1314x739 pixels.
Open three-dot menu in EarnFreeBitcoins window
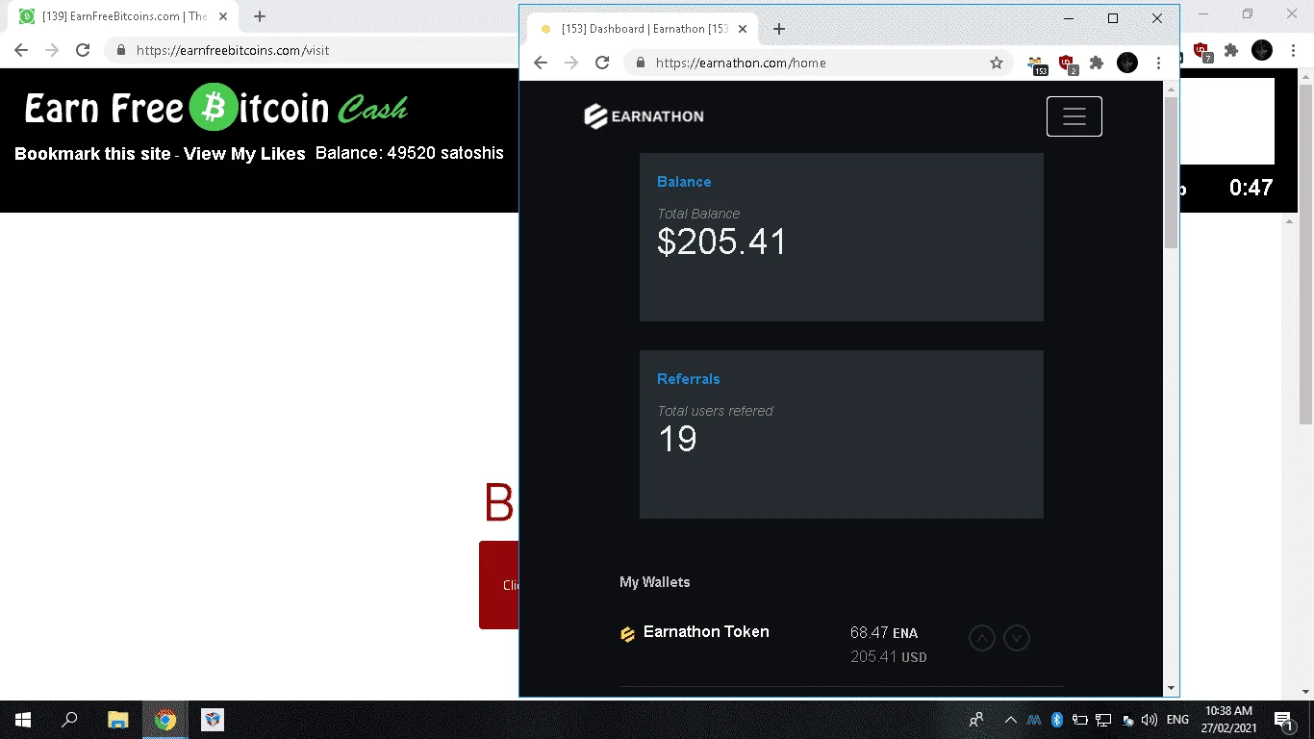pos(1294,50)
